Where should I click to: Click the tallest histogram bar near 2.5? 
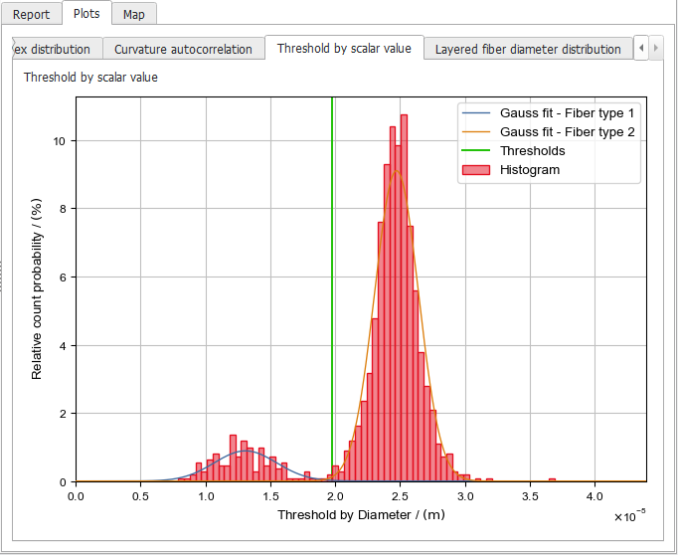pos(404,298)
